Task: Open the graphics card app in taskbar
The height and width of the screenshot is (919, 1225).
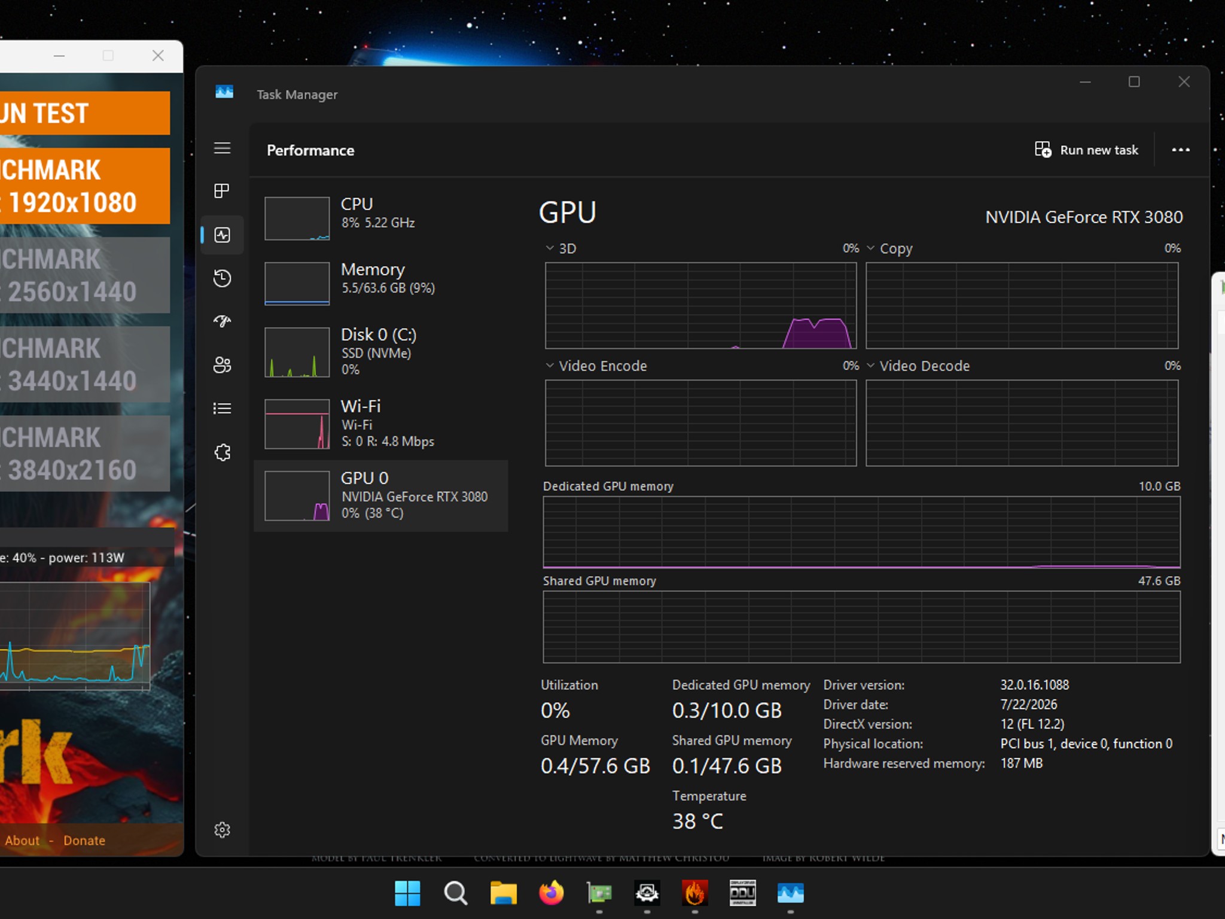Action: tap(599, 893)
